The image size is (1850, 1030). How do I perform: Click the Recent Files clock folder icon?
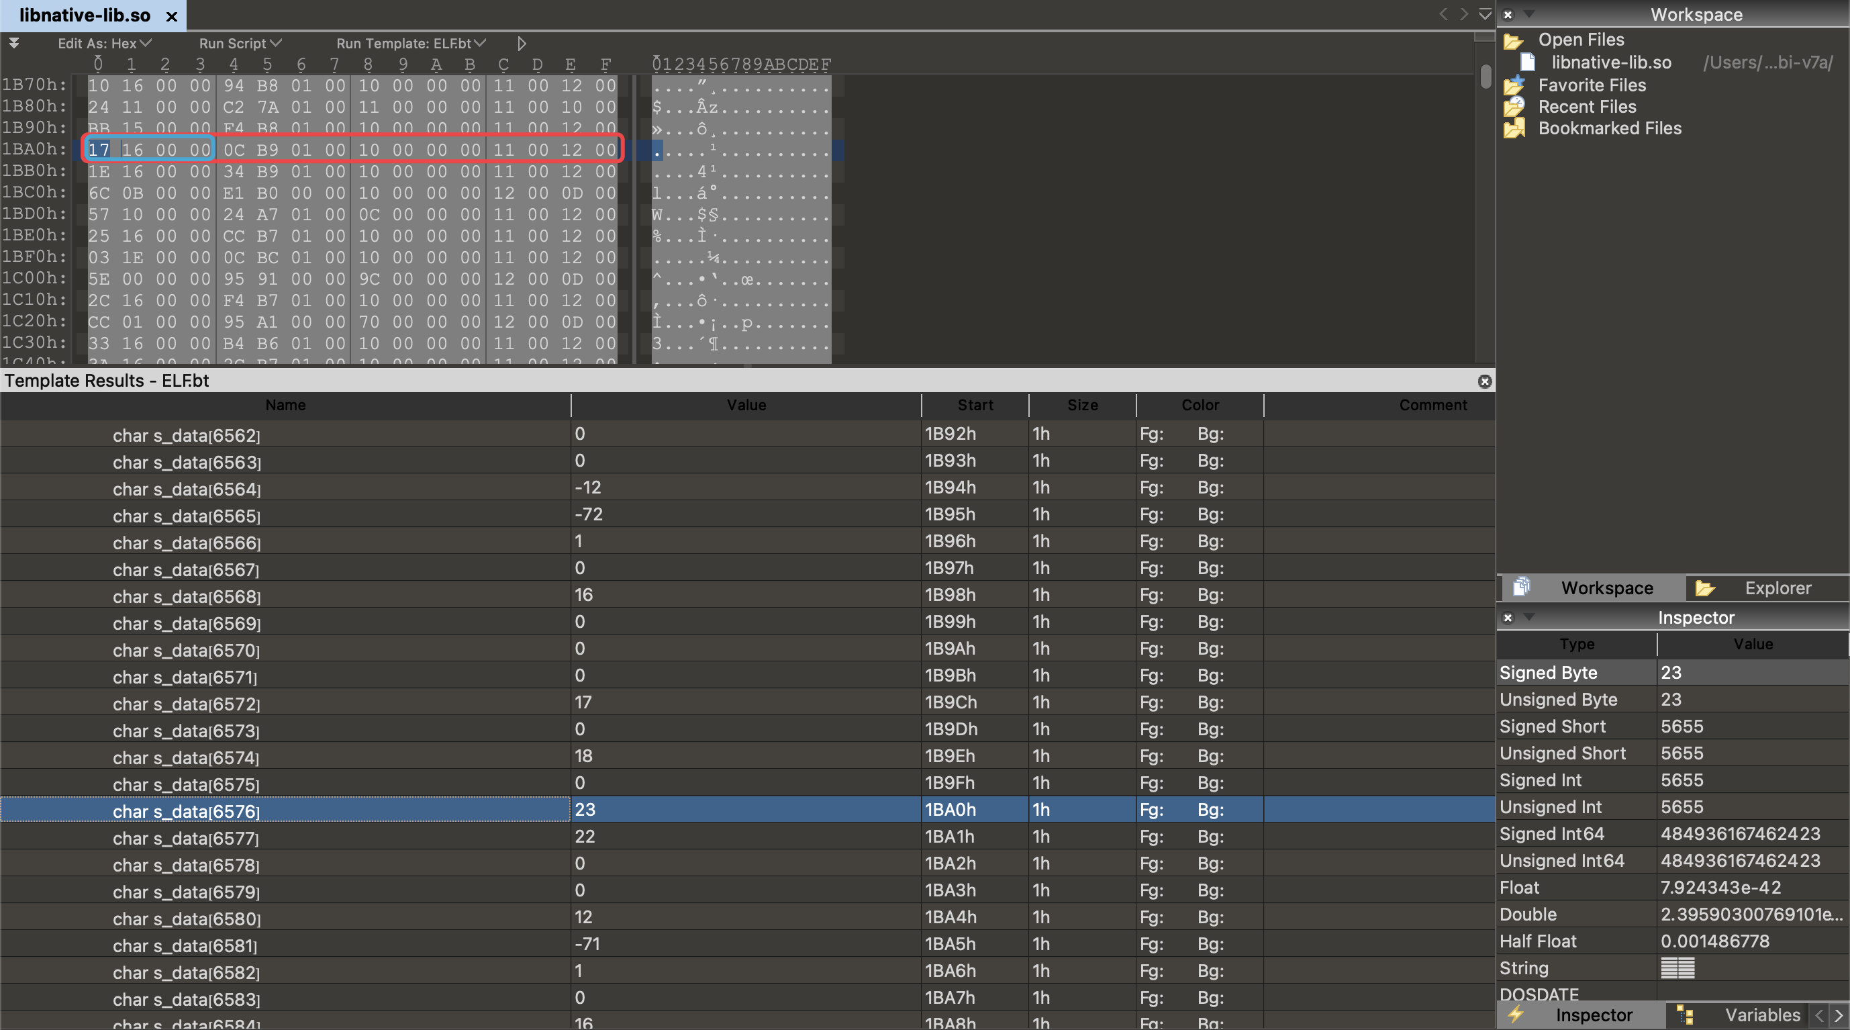click(1514, 107)
